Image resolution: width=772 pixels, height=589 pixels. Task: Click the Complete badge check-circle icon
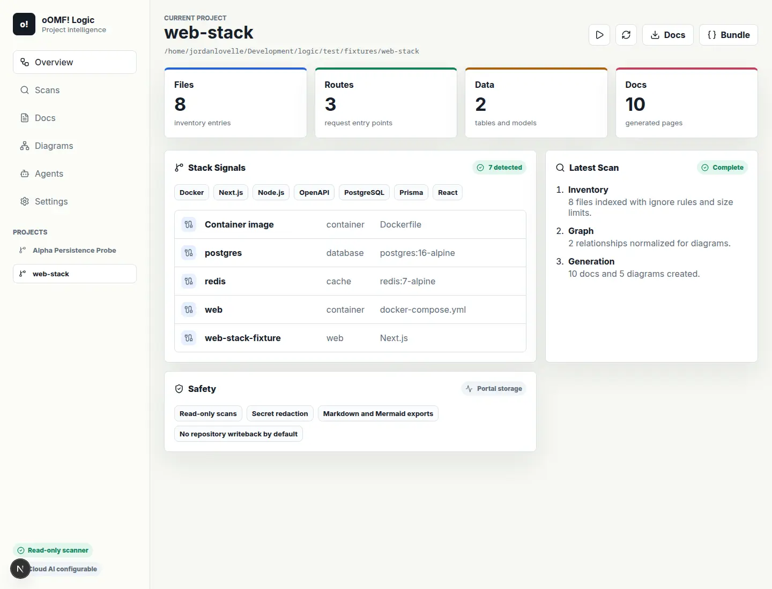coord(705,168)
